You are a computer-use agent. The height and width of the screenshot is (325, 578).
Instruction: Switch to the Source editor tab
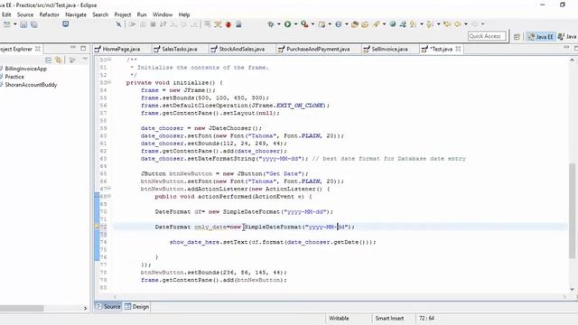coord(108,307)
